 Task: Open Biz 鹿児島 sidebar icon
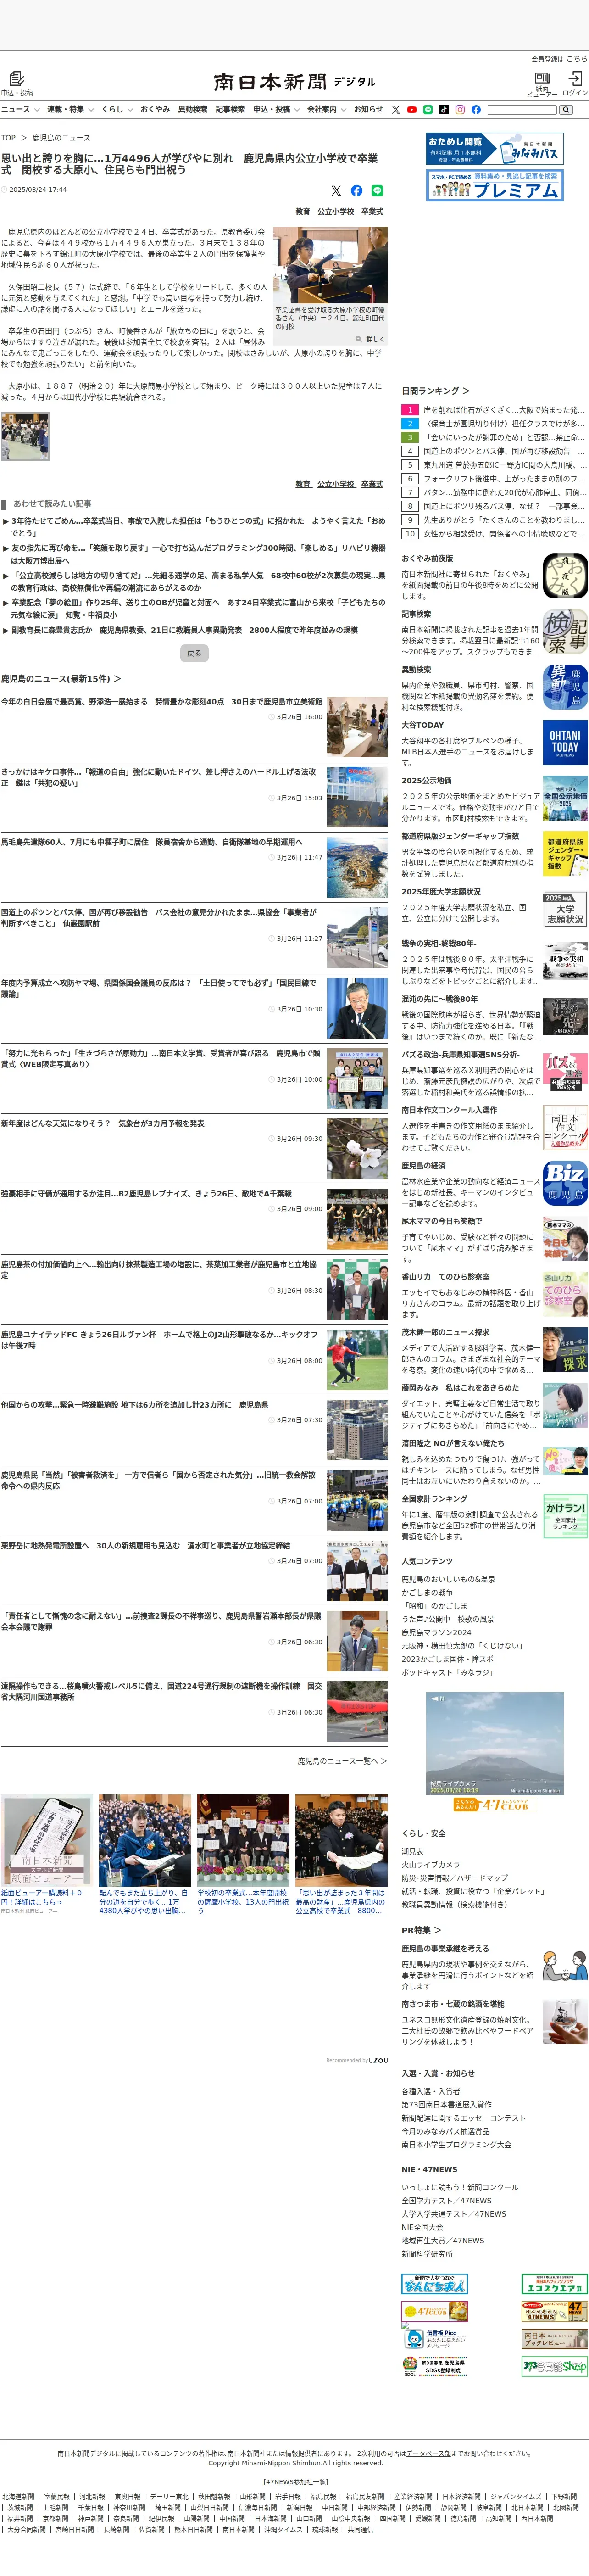pos(565,1183)
